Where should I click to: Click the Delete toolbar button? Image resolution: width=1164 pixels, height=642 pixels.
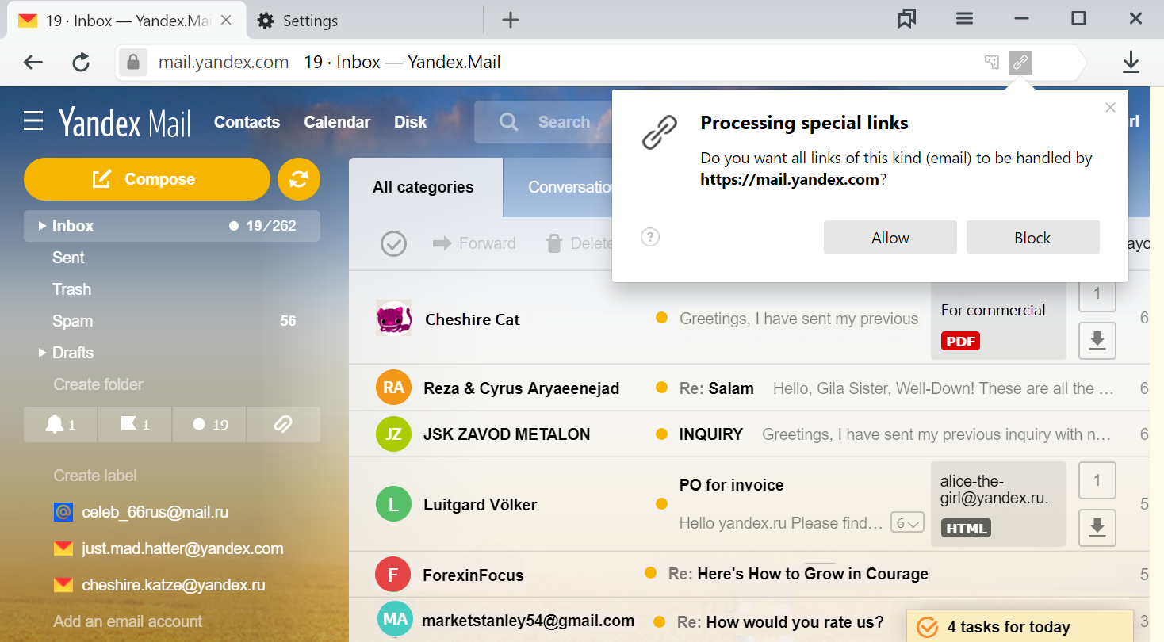tap(579, 243)
